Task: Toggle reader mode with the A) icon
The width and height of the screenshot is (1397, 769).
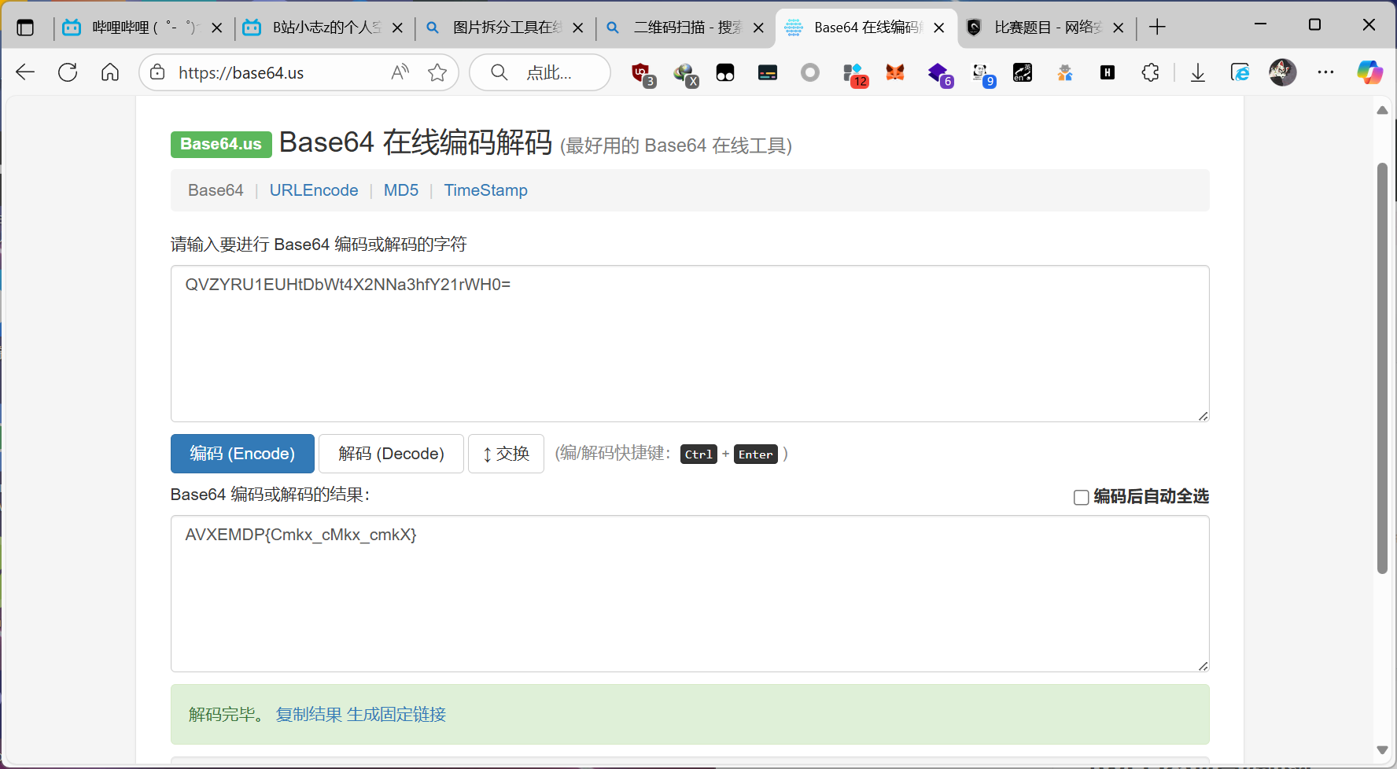Action: (x=399, y=72)
